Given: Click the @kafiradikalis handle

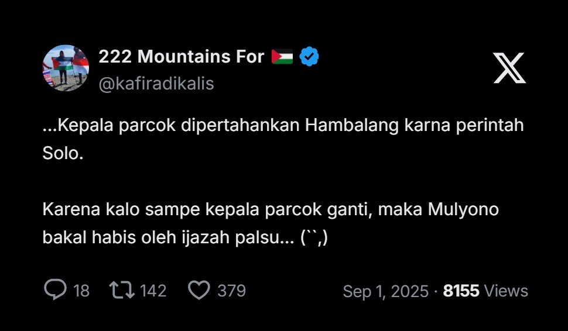Looking at the screenshot, I should click(156, 84).
